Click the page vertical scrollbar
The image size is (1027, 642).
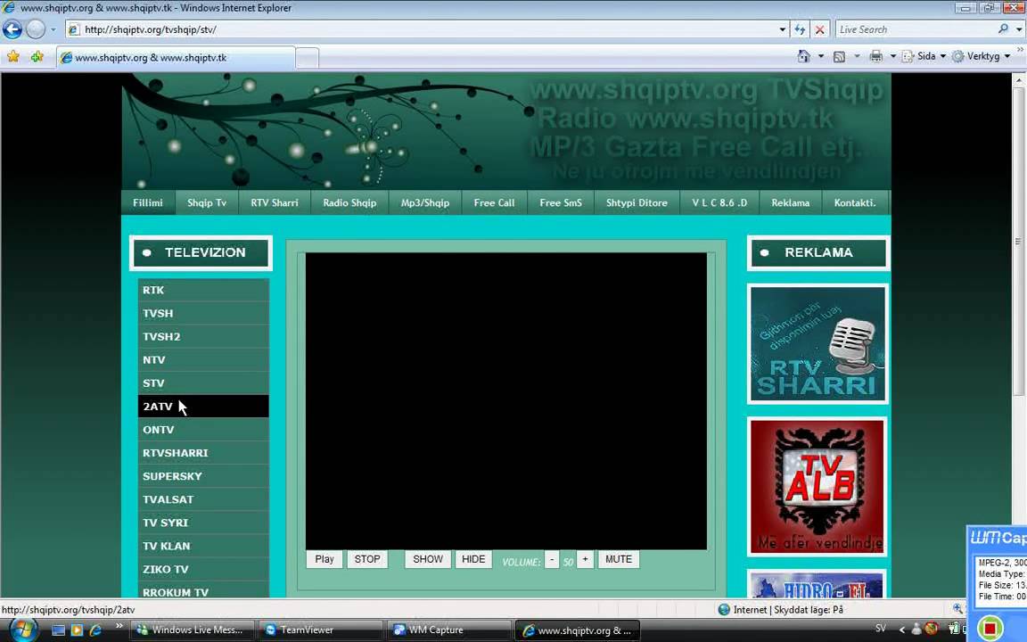click(1018, 241)
